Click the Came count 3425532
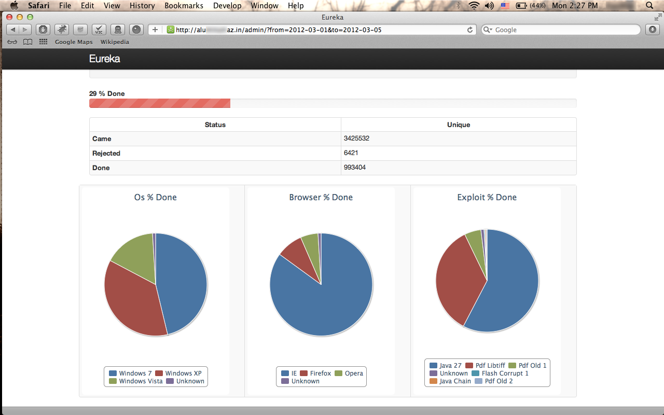Screen dimensions: 664x415 point(356,139)
